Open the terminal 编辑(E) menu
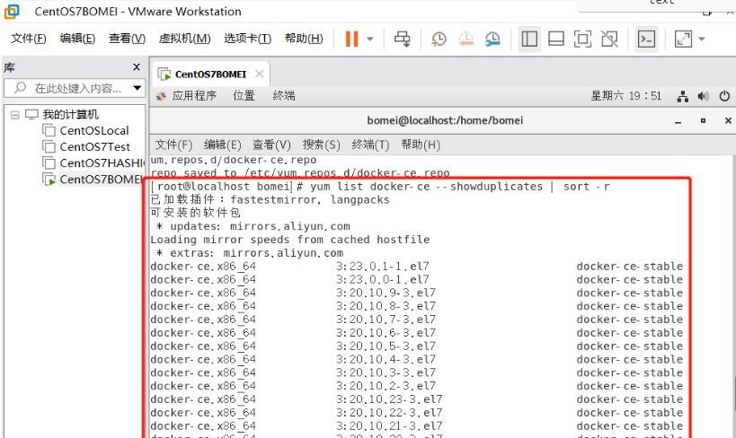Screen dimensions: 736x438 coord(222,145)
